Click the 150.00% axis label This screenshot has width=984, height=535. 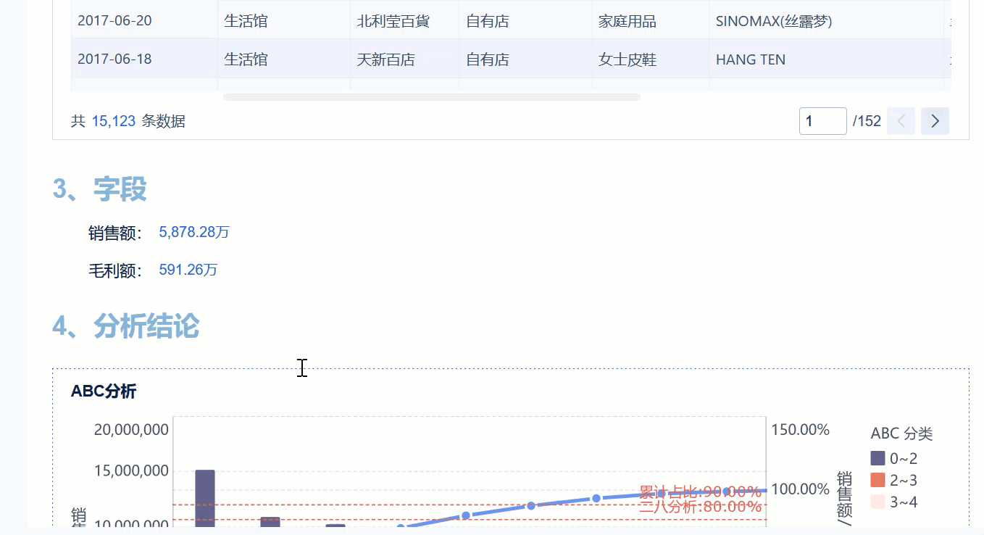point(800,430)
